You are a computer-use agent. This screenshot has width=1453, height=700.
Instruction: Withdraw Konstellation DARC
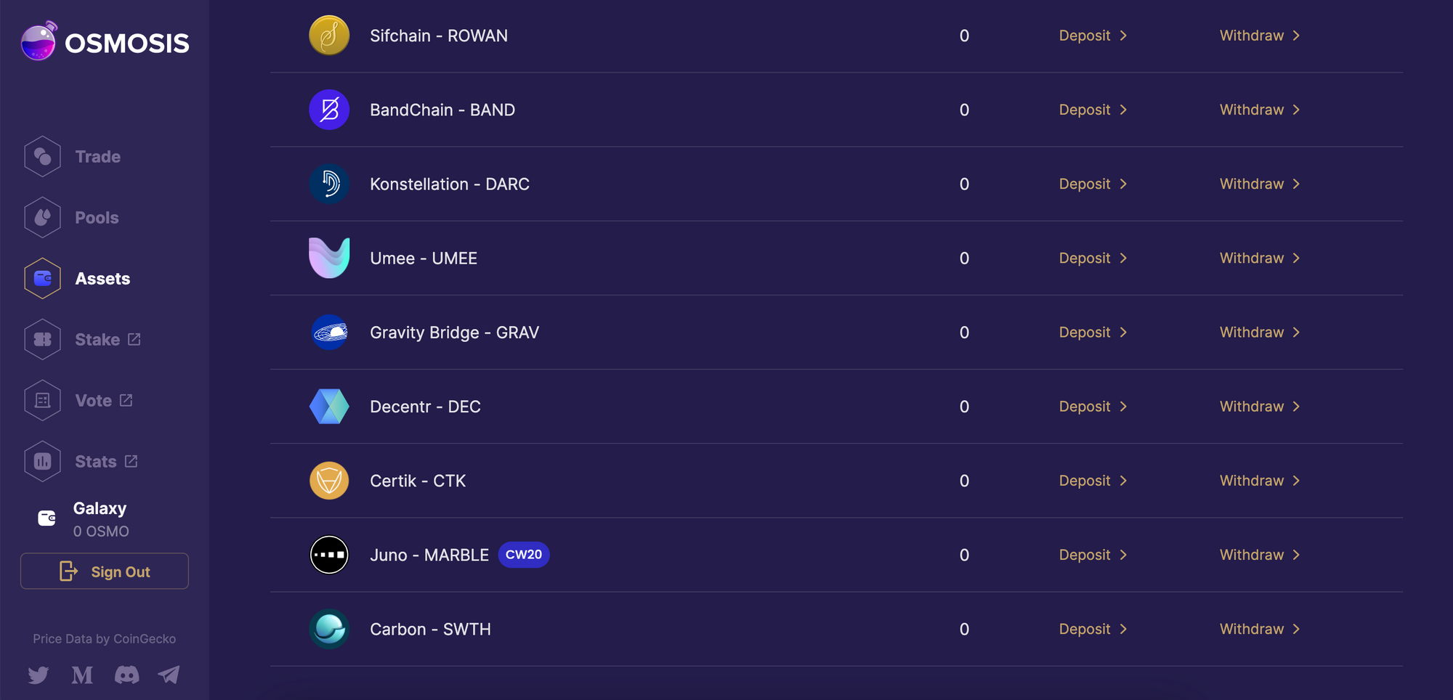pyautogui.click(x=1260, y=184)
